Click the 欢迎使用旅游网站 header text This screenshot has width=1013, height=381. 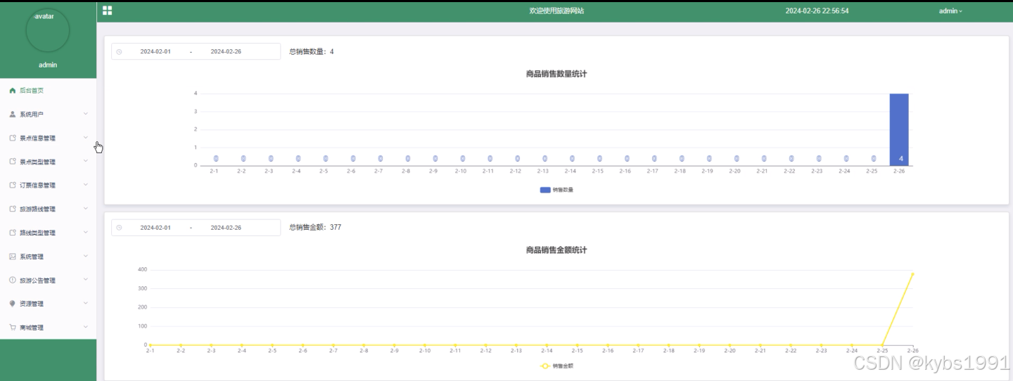pos(556,11)
